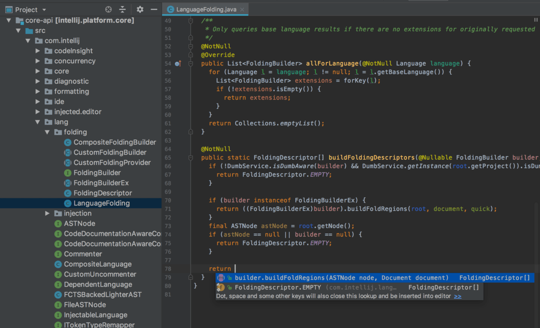
Task: Select LanguageFolding class icon in tree
Action: coord(67,203)
